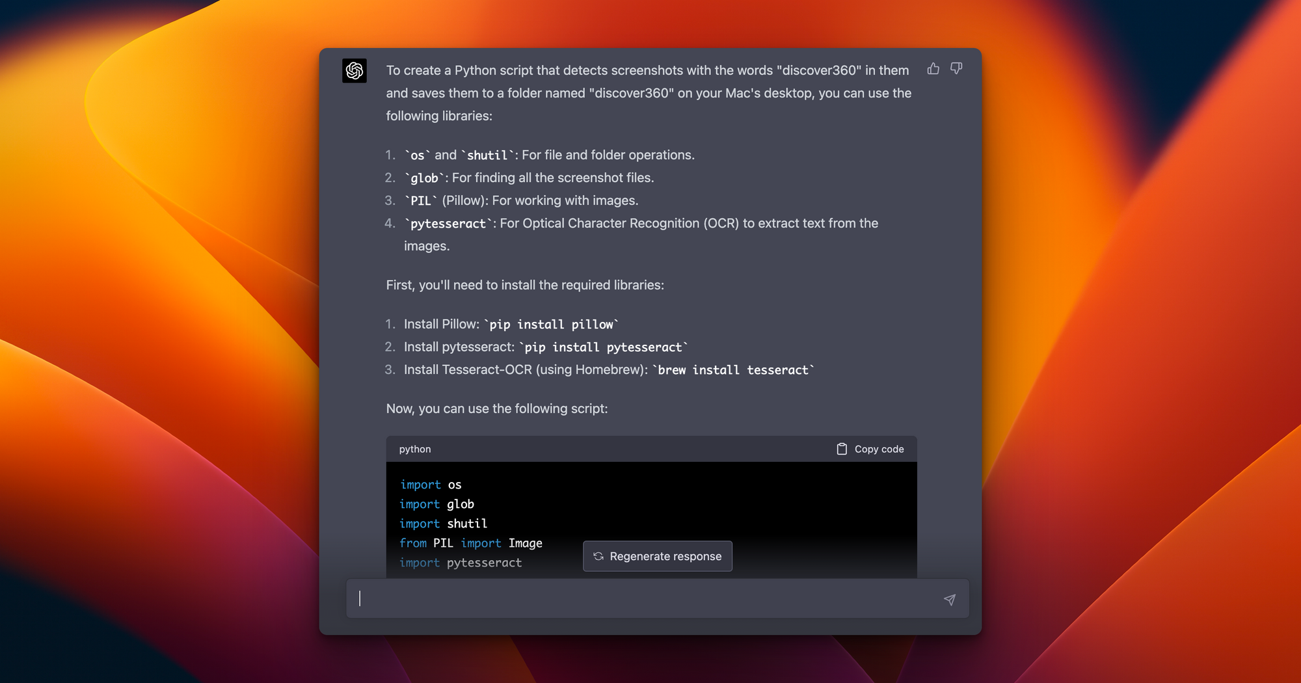
Task: Copy code from the python block
Action: point(870,449)
